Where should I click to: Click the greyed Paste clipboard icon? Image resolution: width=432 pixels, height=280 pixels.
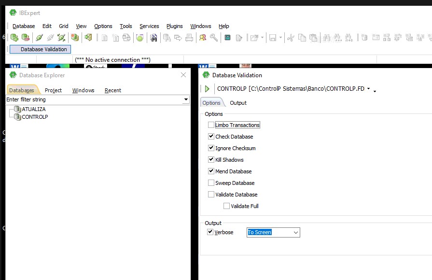pos(313,38)
